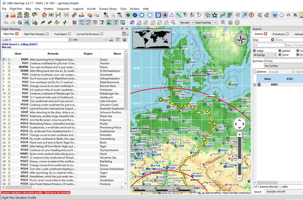Open the flight plan table menu dropdown

[125, 34]
